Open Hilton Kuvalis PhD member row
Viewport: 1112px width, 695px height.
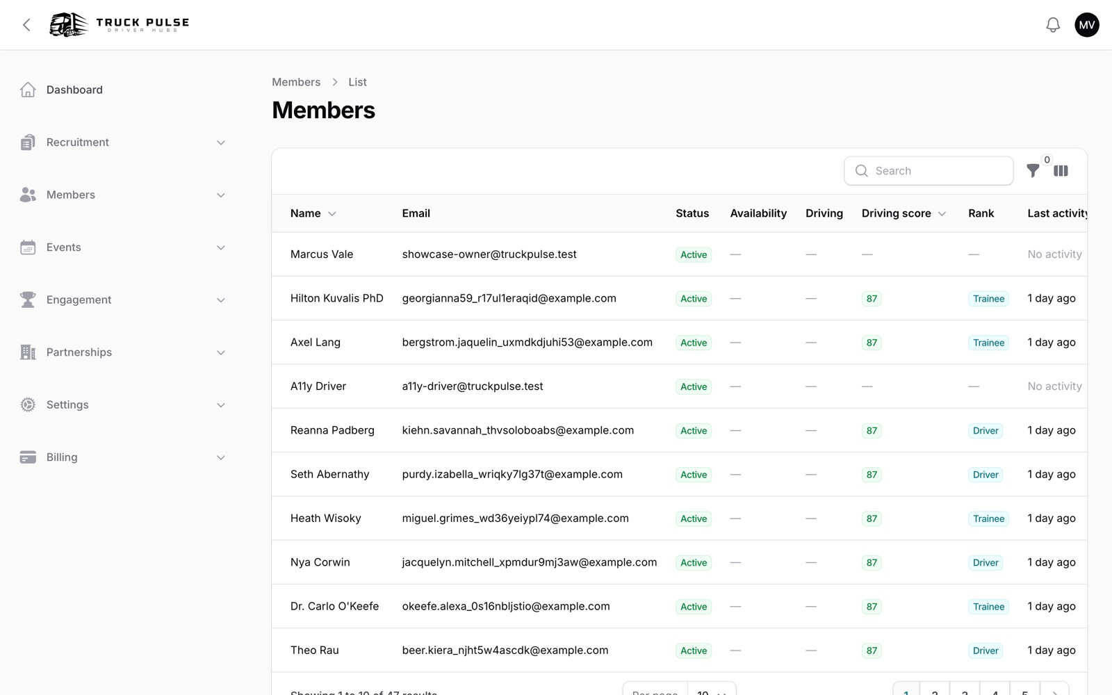(679, 298)
